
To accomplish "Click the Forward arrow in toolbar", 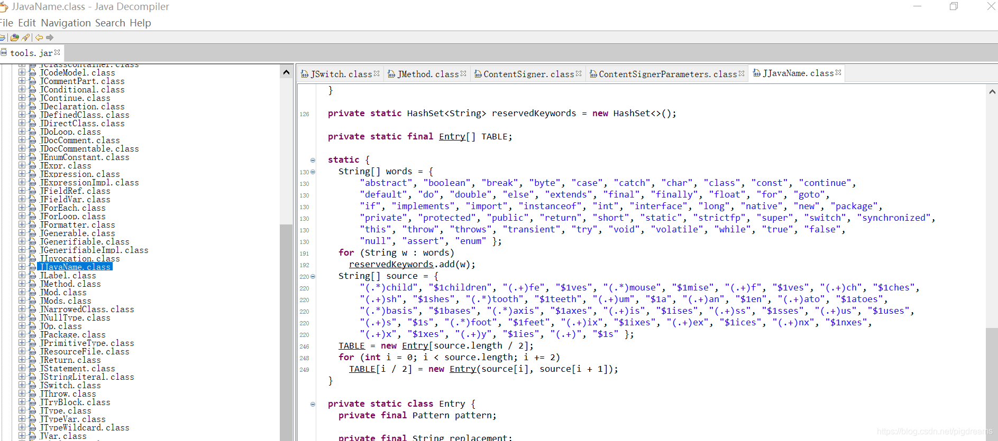I will click(50, 37).
